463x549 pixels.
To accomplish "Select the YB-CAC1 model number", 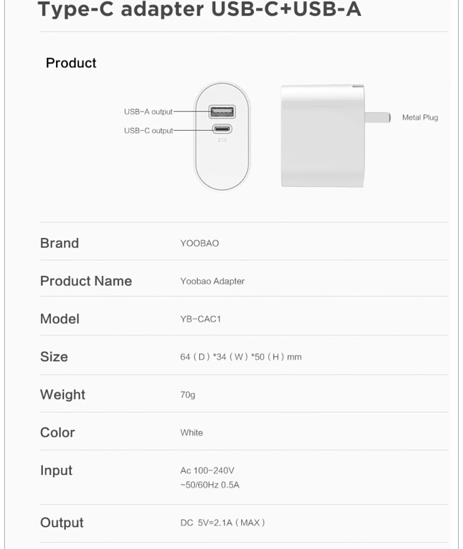I will coord(200,319).
